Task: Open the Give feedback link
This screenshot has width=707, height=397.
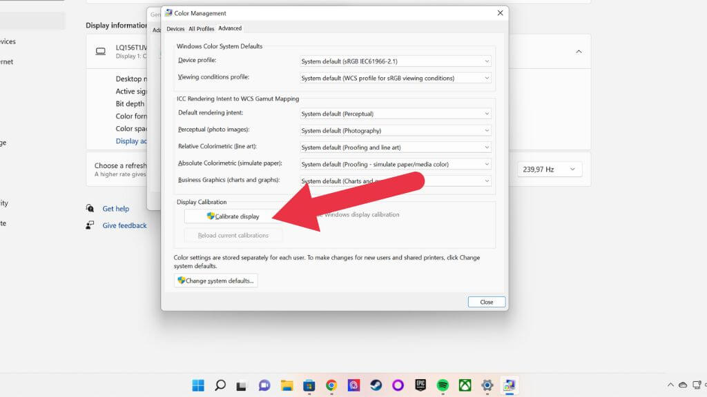Action: (x=124, y=225)
